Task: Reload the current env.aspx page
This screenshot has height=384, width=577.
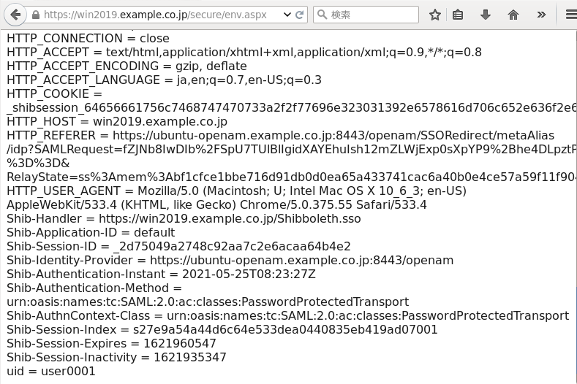Action: click(x=300, y=15)
